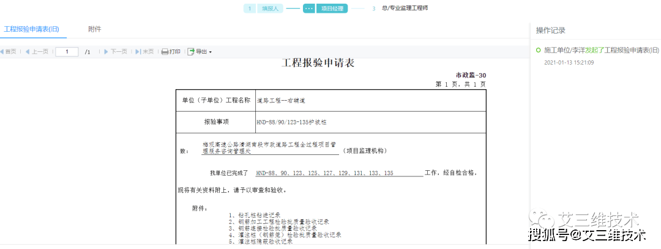Viewport: 661px width, 249px height.
Task: Select the 项目经理 workflow step
Action: click(x=325, y=9)
